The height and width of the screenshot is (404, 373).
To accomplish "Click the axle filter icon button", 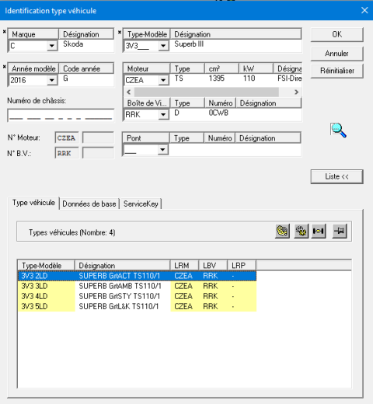I will pyautogui.click(x=319, y=231).
